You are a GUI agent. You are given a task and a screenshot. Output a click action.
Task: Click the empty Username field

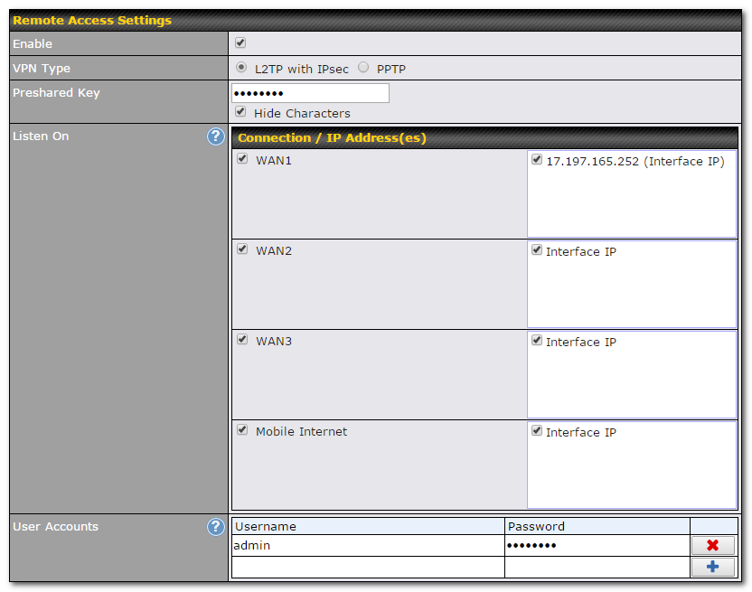[x=362, y=567]
